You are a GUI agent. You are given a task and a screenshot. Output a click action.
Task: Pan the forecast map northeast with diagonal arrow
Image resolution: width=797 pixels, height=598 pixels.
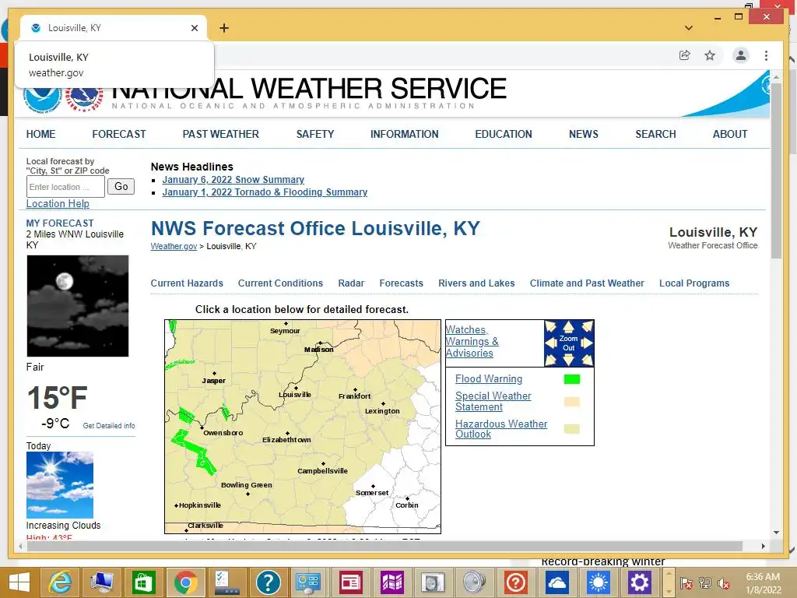[x=587, y=326]
